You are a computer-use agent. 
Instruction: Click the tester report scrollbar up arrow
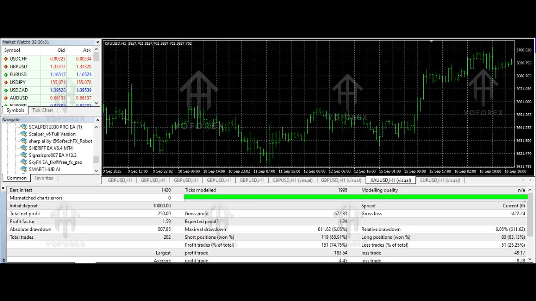531,190
